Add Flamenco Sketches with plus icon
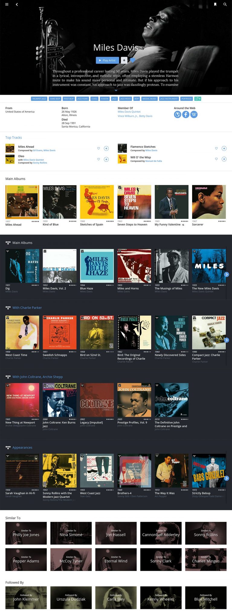 (x=224, y=148)
